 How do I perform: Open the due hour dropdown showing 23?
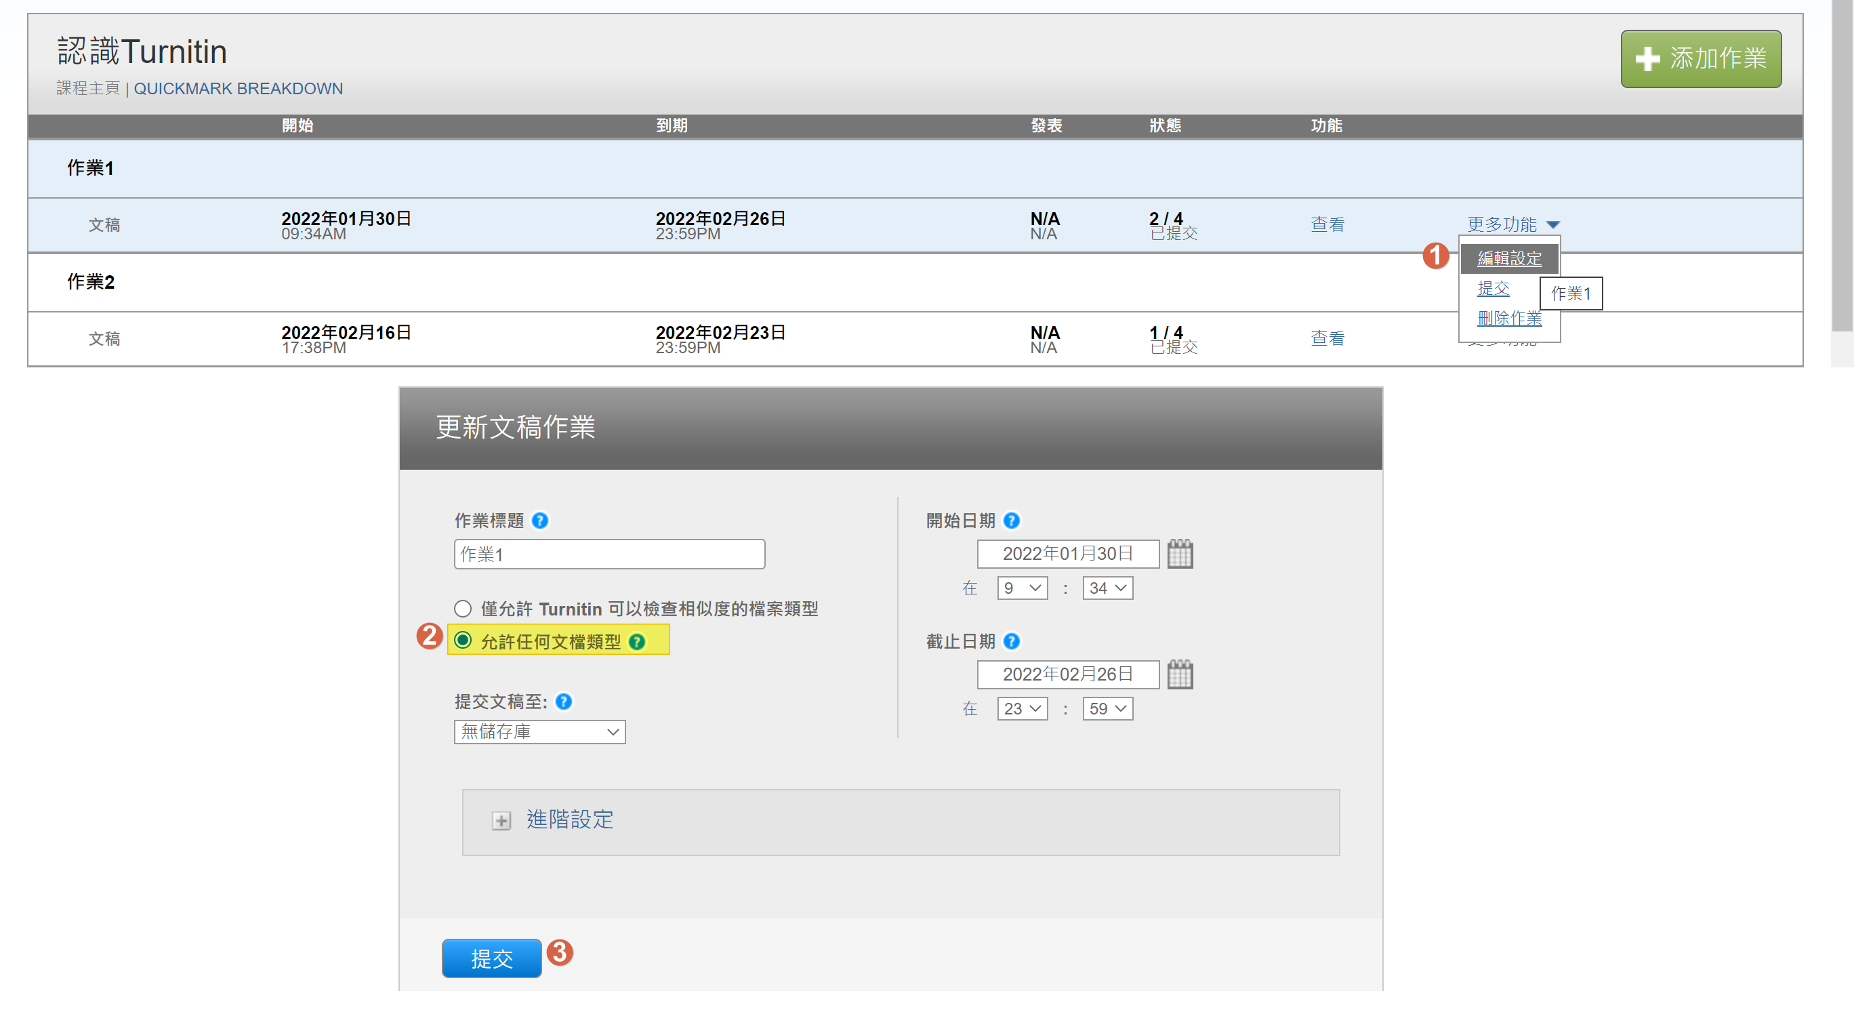tap(1022, 709)
